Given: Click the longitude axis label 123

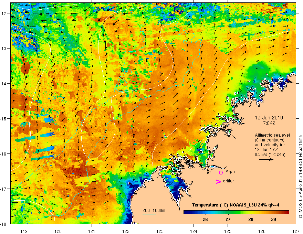Looking at the screenshot, I should point(160,232).
